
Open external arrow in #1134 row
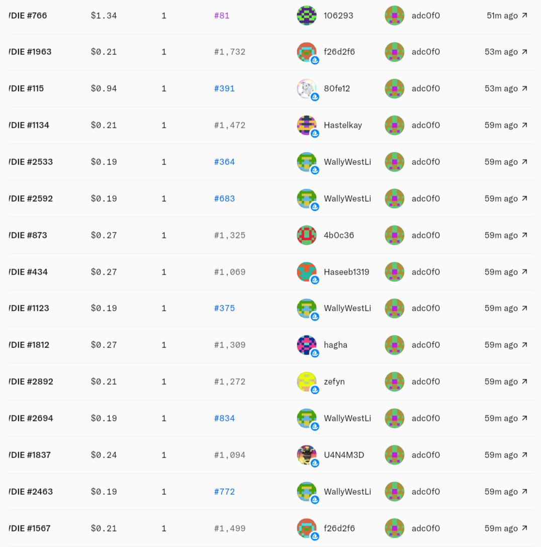click(x=524, y=125)
